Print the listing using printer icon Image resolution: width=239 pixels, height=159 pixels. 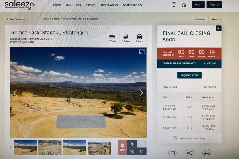[206, 153]
